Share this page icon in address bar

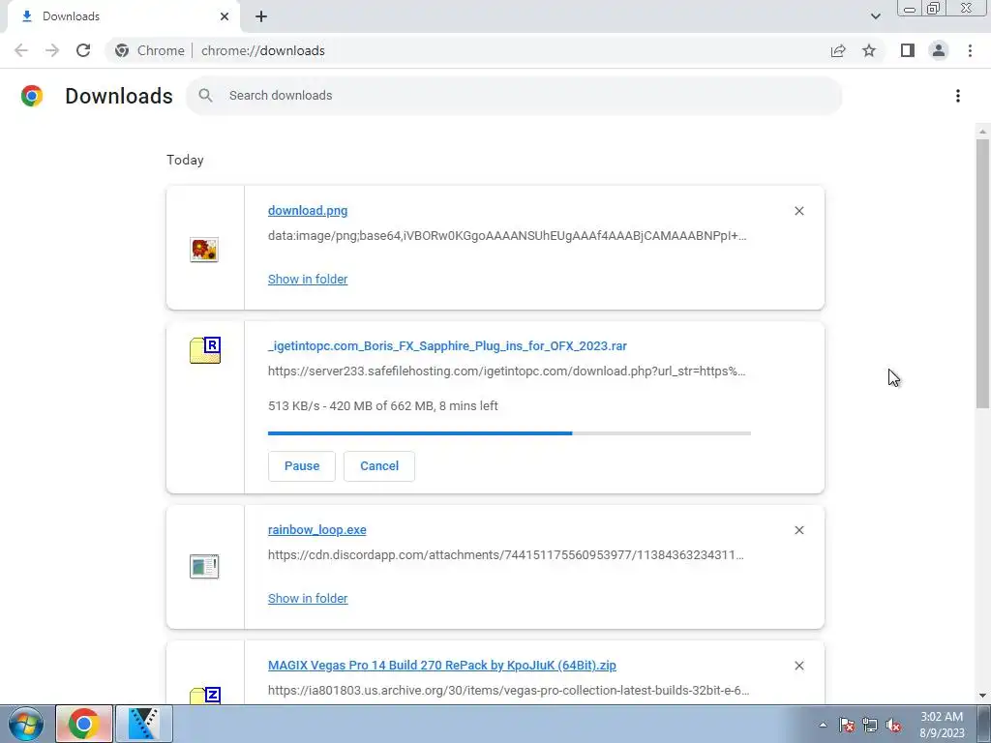[838, 50]
